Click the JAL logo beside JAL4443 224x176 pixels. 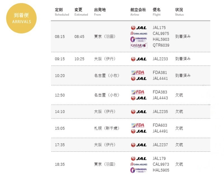coord(139,98)
